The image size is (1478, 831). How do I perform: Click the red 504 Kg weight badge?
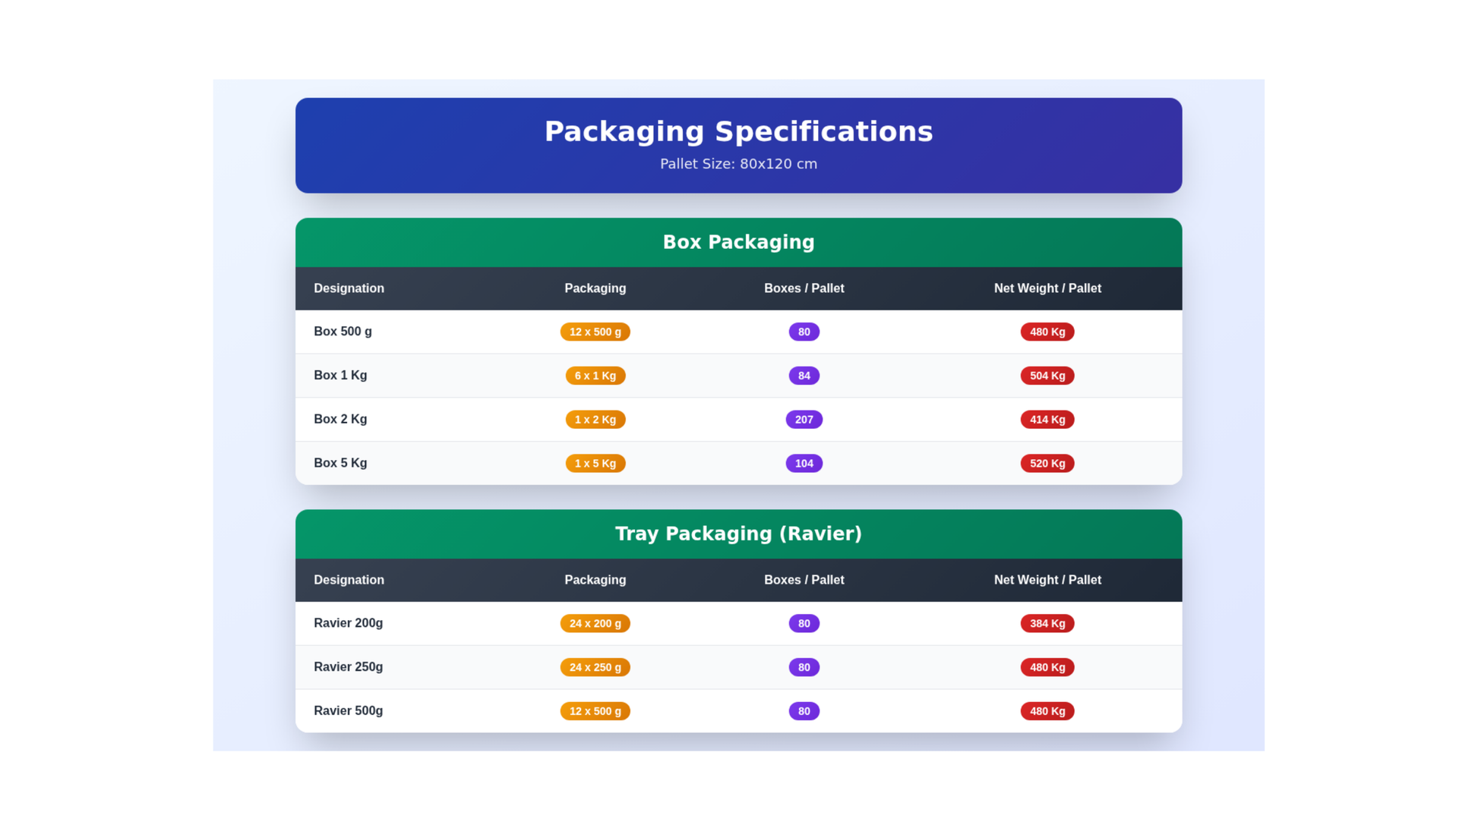(x=1047, y=376)
